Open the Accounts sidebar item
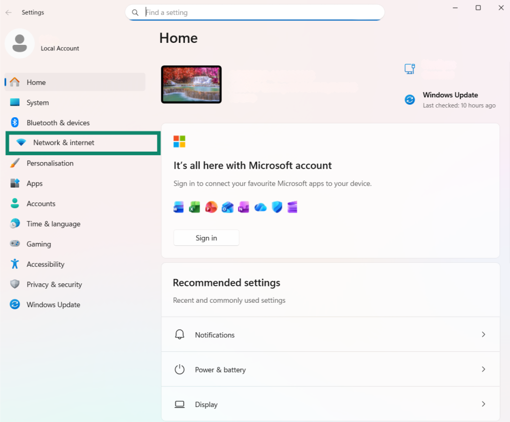The height and width of the screenshot is (422, 510). pos(41,204)
